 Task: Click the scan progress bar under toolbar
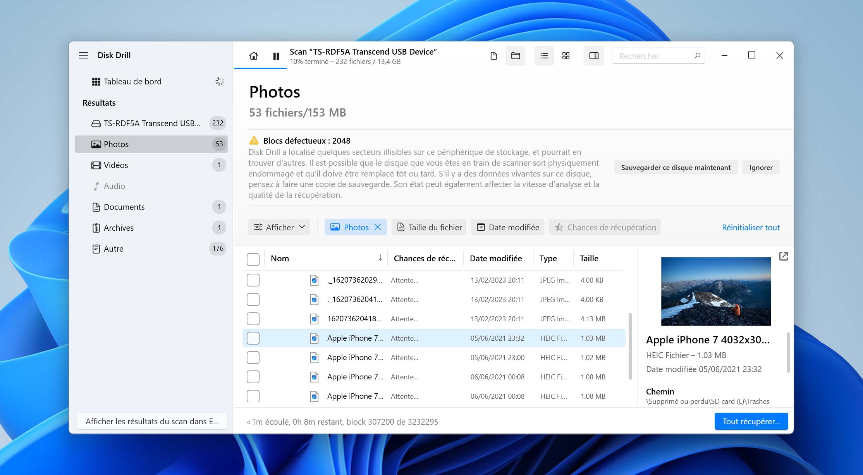260,69
